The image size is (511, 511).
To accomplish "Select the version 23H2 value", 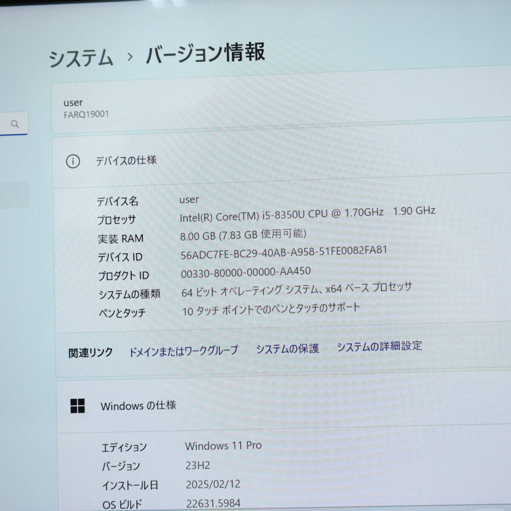I will (198, 465).
